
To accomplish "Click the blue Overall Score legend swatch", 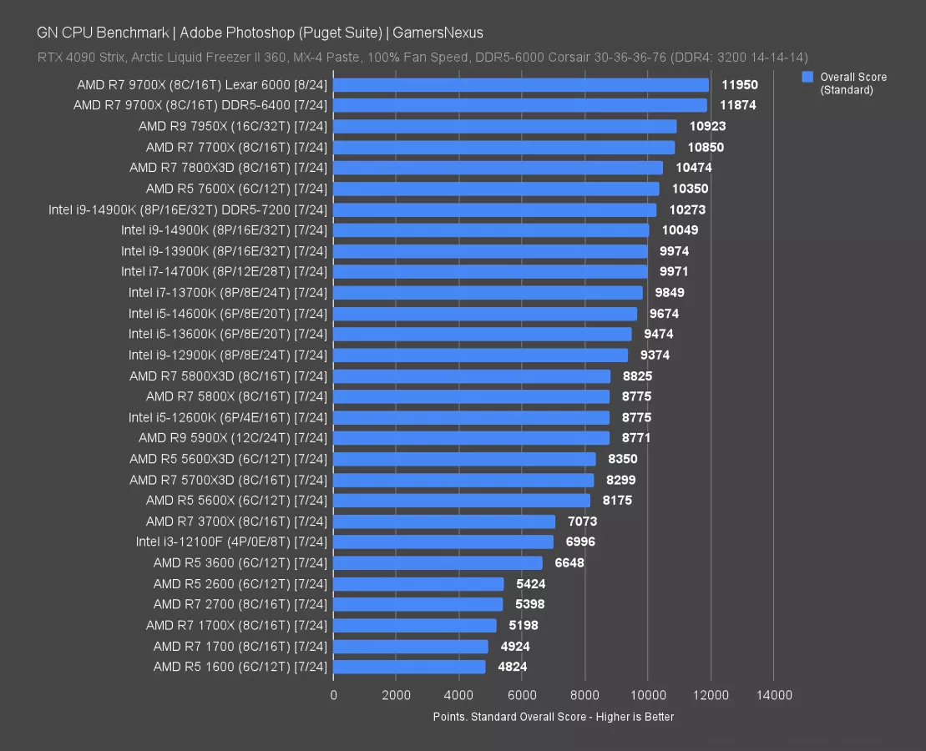I will coord(807,77).
